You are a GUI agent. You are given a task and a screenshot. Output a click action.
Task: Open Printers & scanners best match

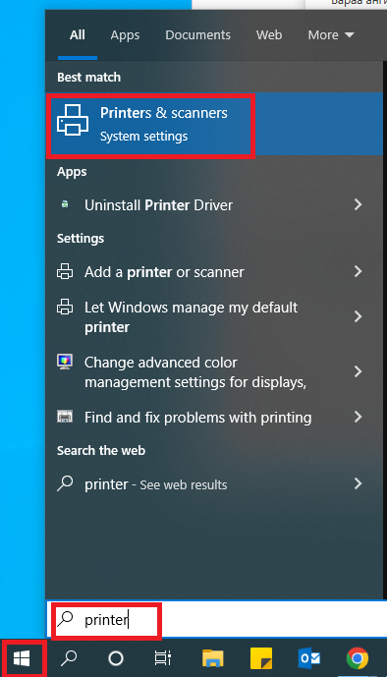coord(214,124)
